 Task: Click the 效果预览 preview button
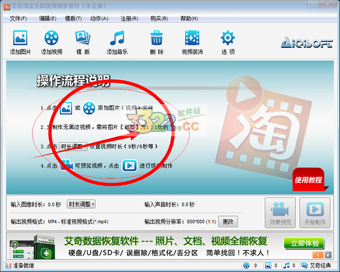[280, 213]
